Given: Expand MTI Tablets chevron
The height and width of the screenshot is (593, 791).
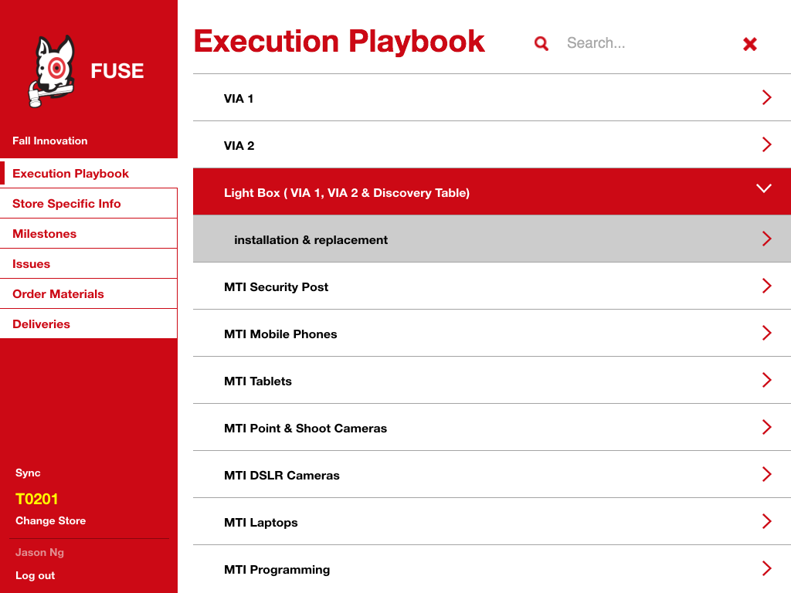Looking at the screenshot, I should pos(767,380).
